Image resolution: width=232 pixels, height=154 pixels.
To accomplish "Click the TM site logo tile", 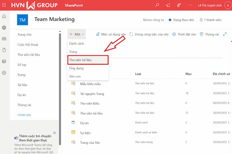I will [x=23, y=20].
